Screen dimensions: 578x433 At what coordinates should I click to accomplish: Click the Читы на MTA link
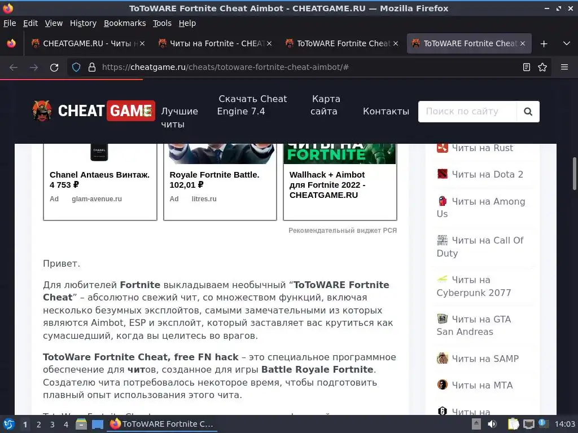point(482,385)
